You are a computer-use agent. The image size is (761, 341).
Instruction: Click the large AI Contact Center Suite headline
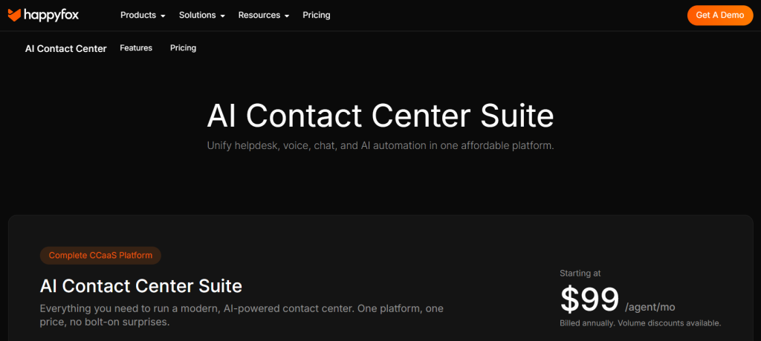tap(380, 116)
